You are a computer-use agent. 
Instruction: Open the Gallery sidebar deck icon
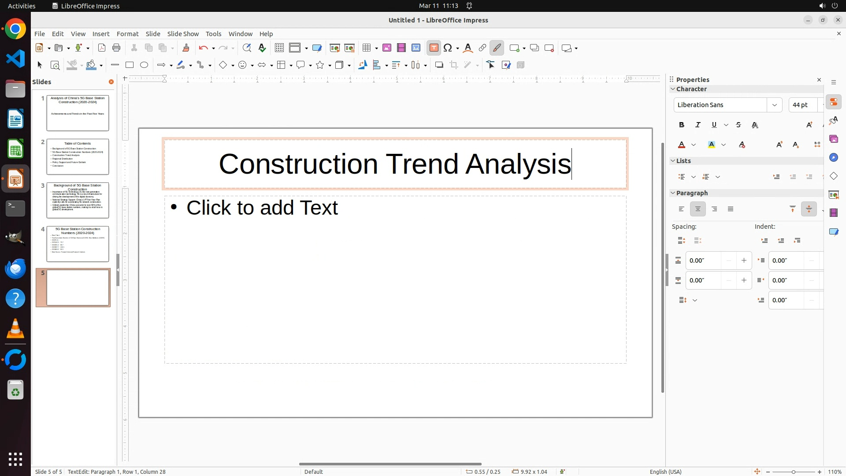[834, 139]
